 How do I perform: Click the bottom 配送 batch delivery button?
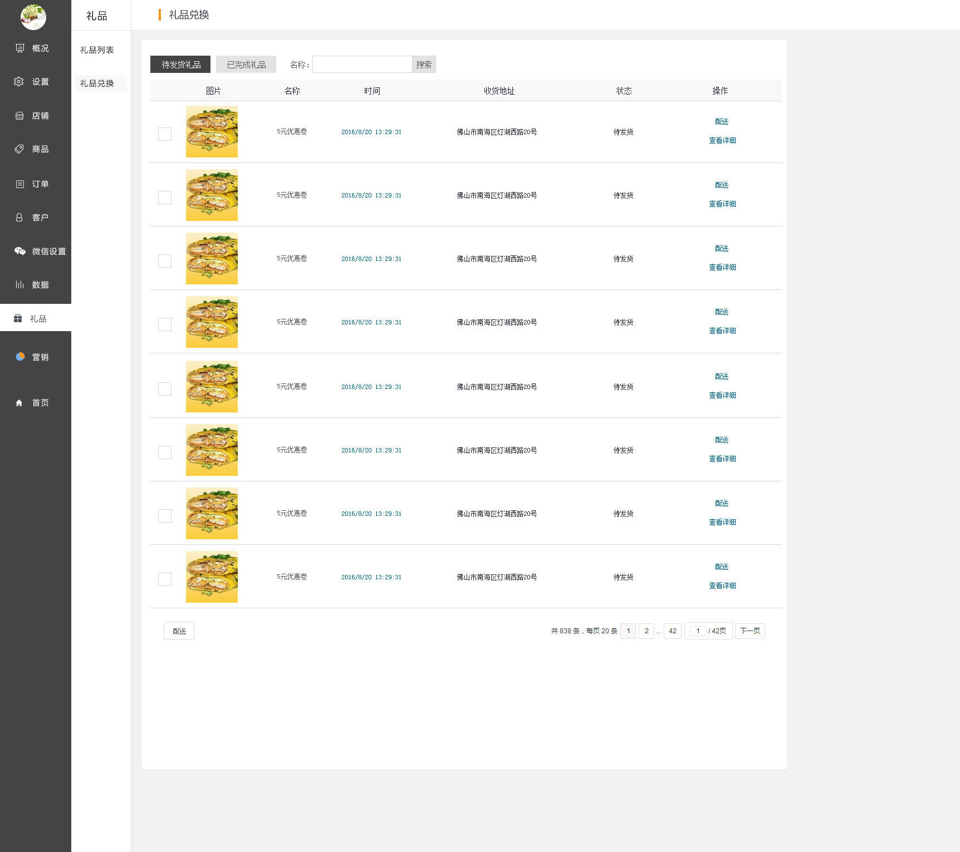[179, 631]
